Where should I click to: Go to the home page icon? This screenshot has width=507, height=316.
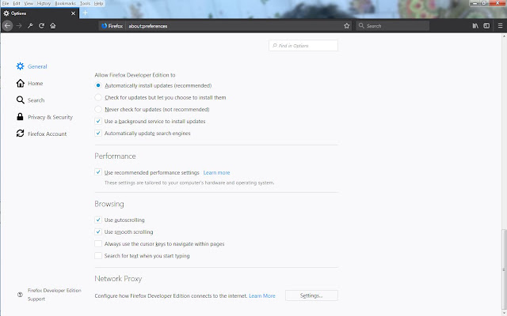click(53, 26)
